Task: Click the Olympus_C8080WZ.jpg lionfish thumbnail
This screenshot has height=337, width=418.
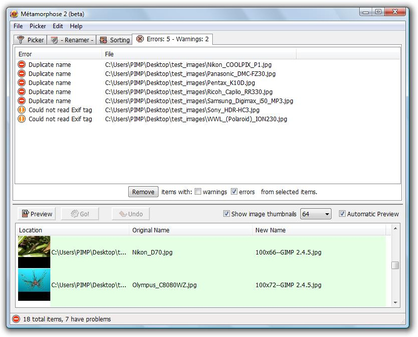Action: 34,285
